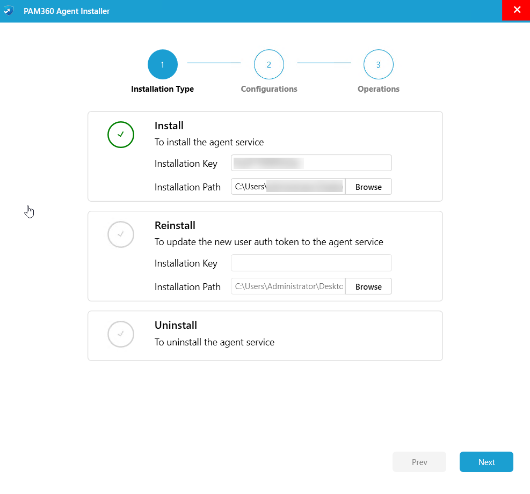The width and height of the screenshot is (530, 494).
Task: Click the Reinstall path field showing C:\Users\Administrator
Action: point(288,286)
